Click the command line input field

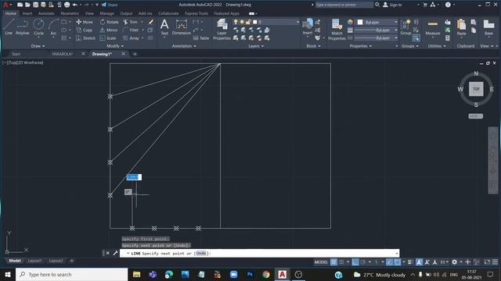point(259,253)
